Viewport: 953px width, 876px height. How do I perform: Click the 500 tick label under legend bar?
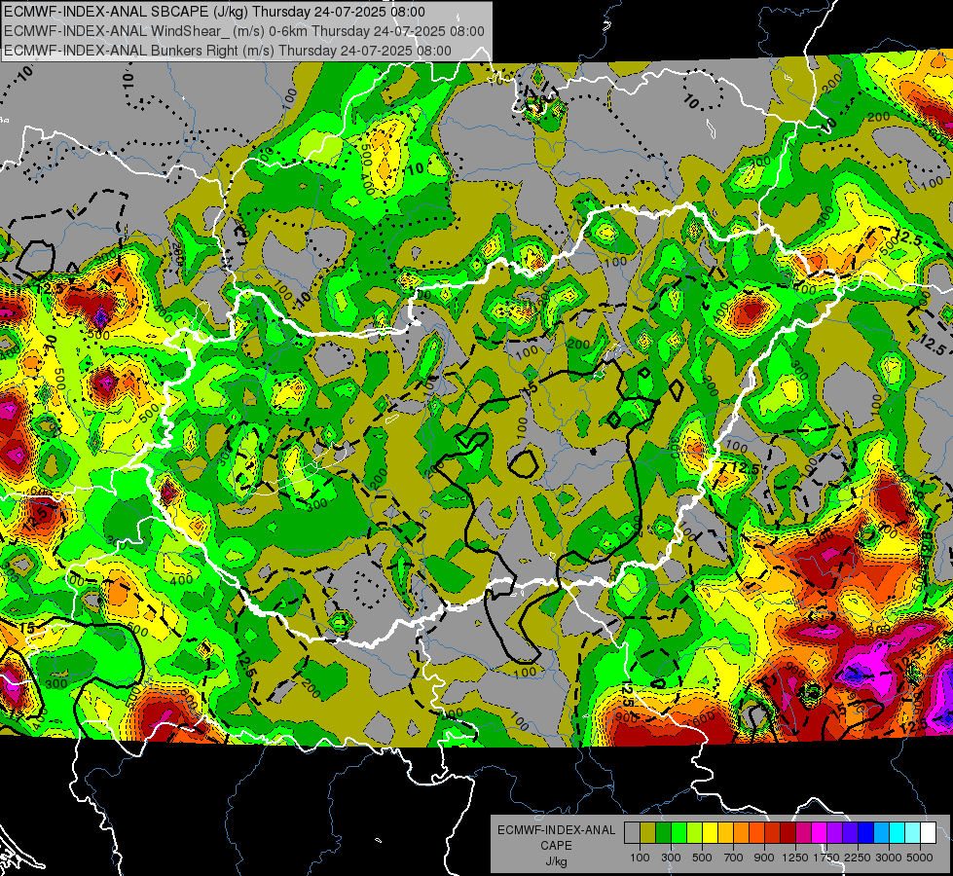coord(702,858)
